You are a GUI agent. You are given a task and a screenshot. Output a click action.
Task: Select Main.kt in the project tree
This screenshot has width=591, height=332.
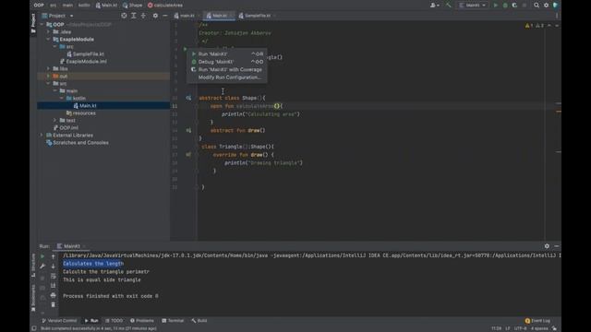88,106
